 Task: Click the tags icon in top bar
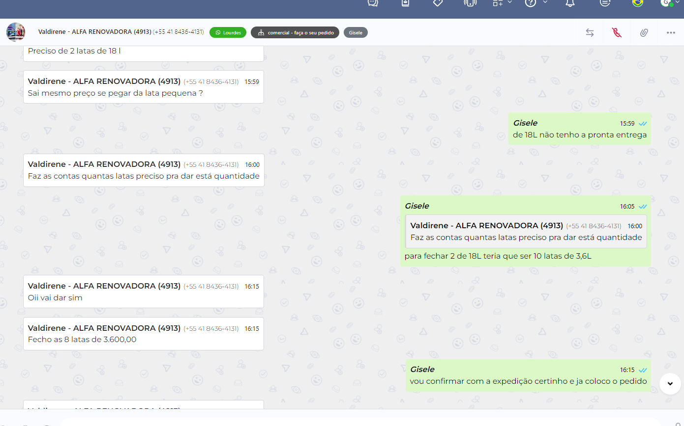438,3
